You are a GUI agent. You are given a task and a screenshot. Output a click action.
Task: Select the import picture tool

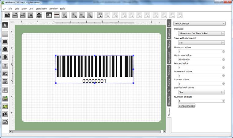5,99
